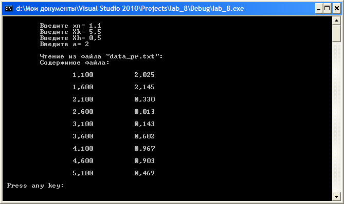
Task: Click the value 0,013
Action: 144,112
